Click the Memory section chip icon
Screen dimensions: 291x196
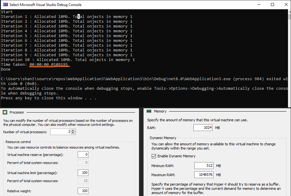[x=149, y=111]
